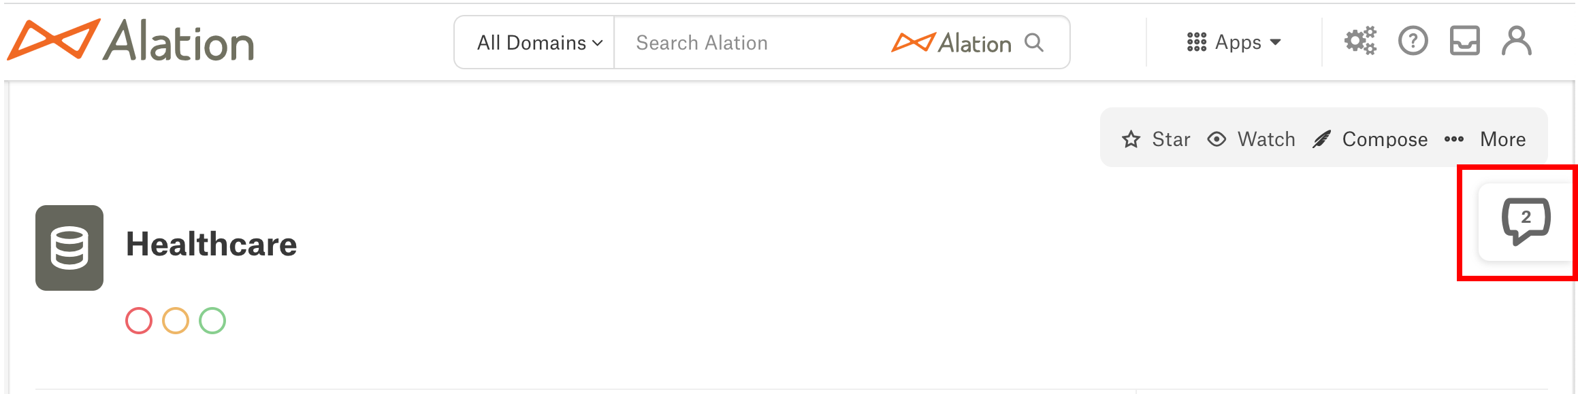Open the help question mark icon
1578x394 pixels.
point(1413,41)
